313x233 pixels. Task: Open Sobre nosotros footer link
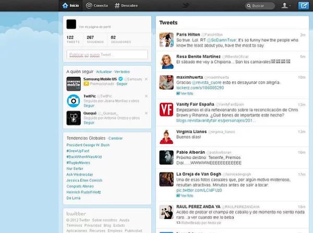pyautogui.click(x=105, y=220)
